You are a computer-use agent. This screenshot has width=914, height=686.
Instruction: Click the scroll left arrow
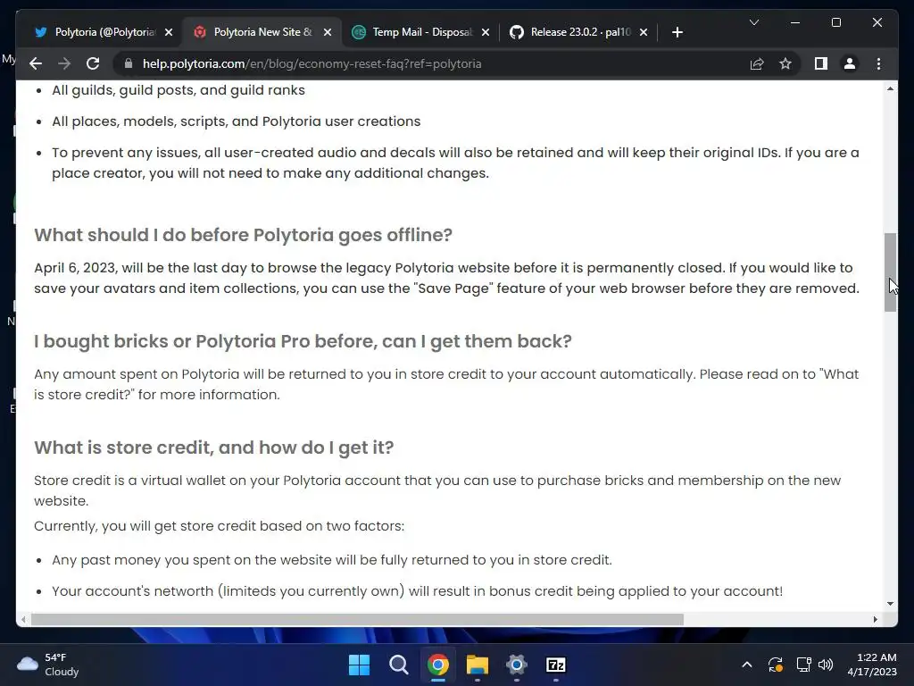click(23, 619)
